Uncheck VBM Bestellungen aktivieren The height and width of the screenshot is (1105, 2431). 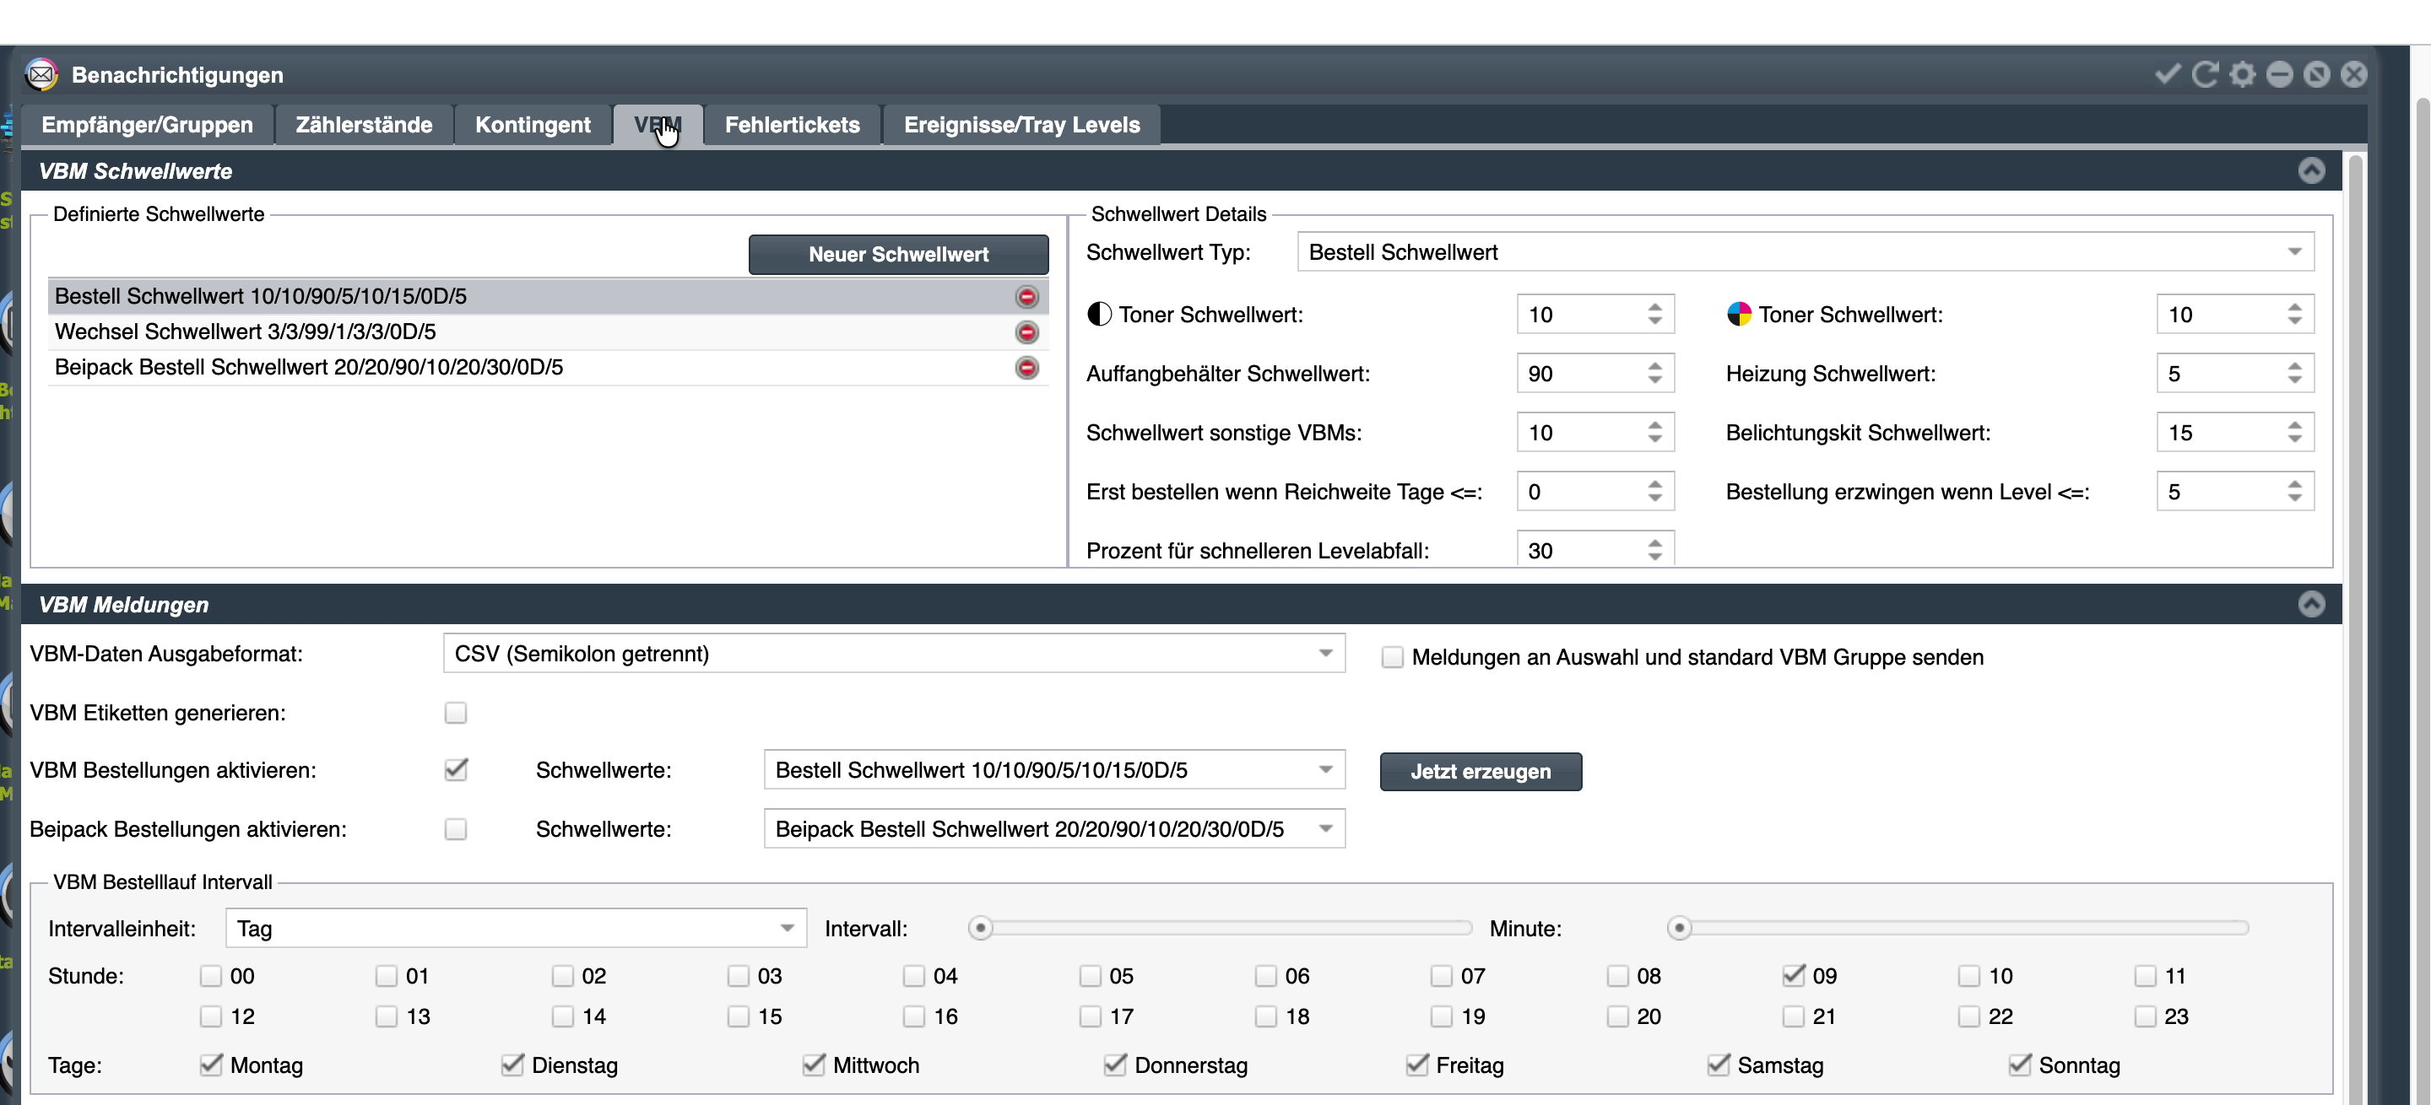(456, 770)
